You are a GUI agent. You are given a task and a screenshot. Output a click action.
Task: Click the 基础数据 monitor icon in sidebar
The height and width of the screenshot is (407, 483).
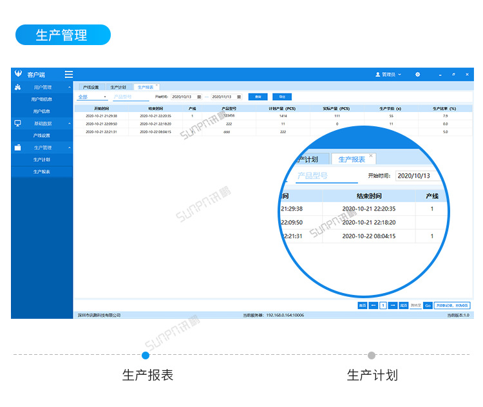pyautogui.click(x=18, y=123)
